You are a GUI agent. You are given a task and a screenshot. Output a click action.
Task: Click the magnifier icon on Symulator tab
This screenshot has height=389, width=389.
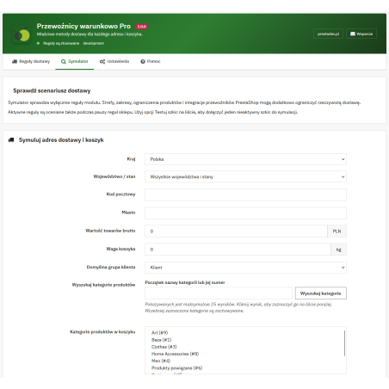tap(64, 61)
